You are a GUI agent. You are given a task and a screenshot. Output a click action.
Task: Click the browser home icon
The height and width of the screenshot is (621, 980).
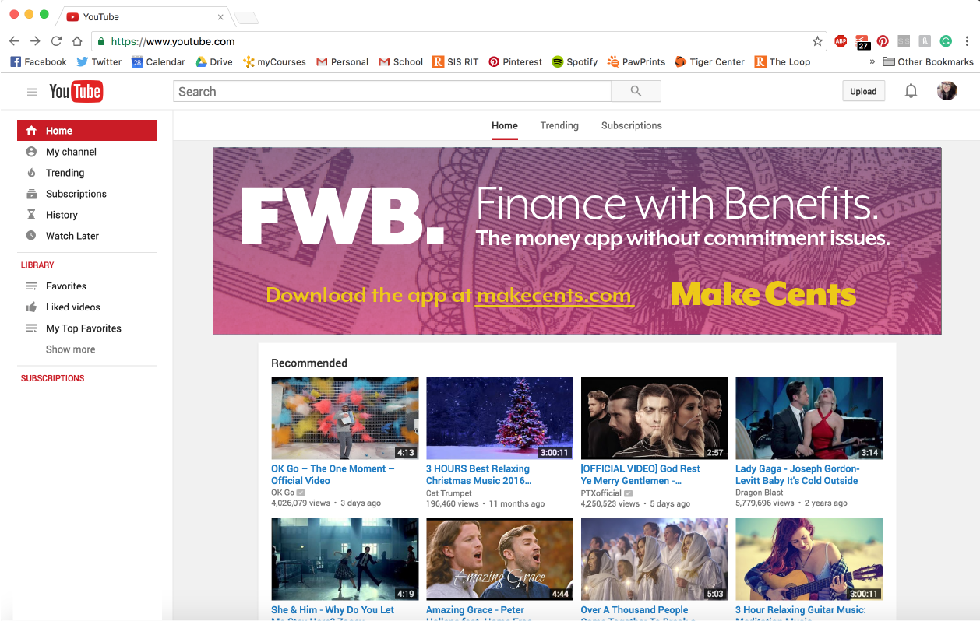[x=77, y=41]
